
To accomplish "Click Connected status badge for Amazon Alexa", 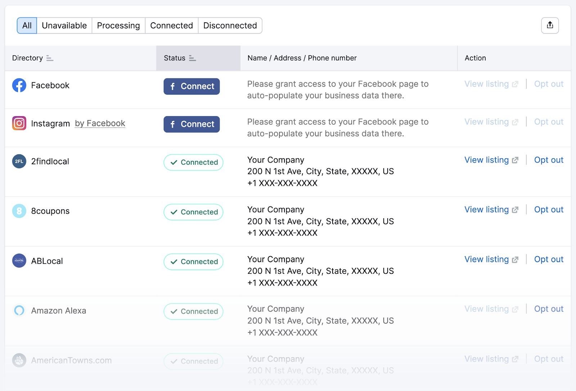I will click(193, 312).
